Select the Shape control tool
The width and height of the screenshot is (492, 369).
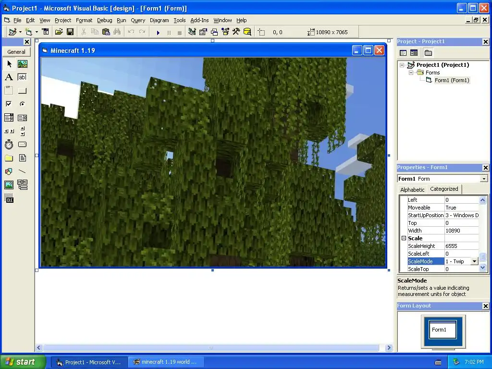pyautogui.click(x=9, y=172)
